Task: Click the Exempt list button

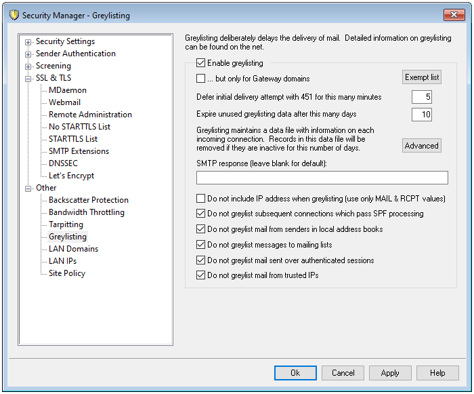Action: pos(422,77)
